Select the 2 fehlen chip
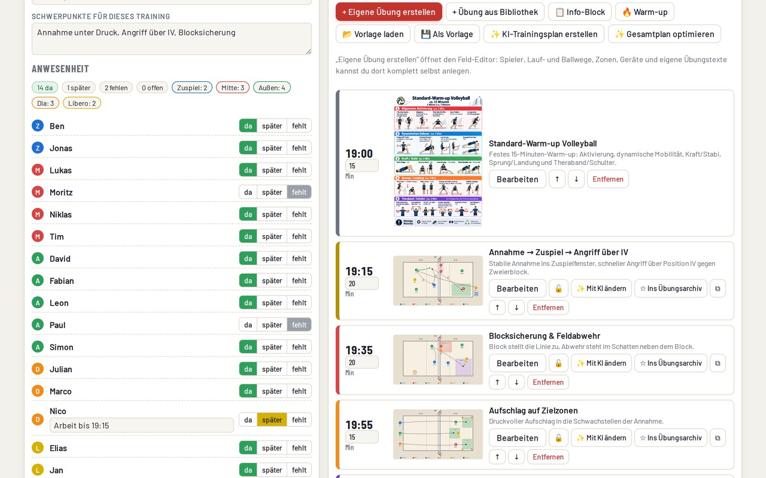766x478 pixels. point(116,87)
